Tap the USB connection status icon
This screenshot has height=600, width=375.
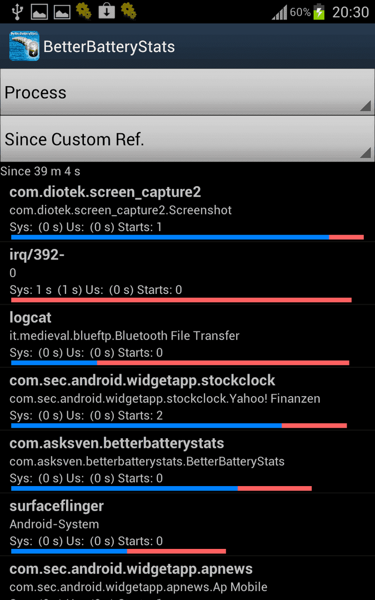[x=17, y=12]
